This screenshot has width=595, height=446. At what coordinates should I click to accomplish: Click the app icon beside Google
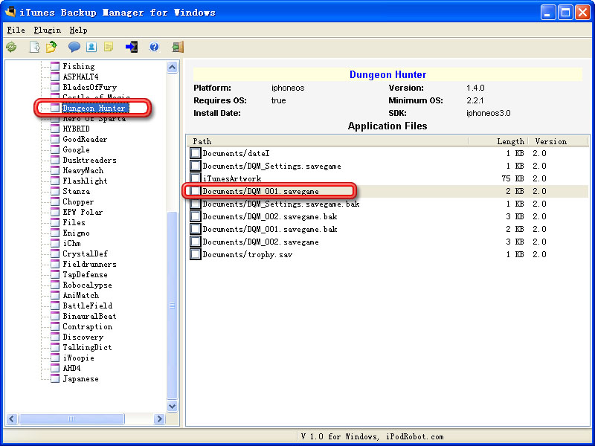click(x=55, y=150)
